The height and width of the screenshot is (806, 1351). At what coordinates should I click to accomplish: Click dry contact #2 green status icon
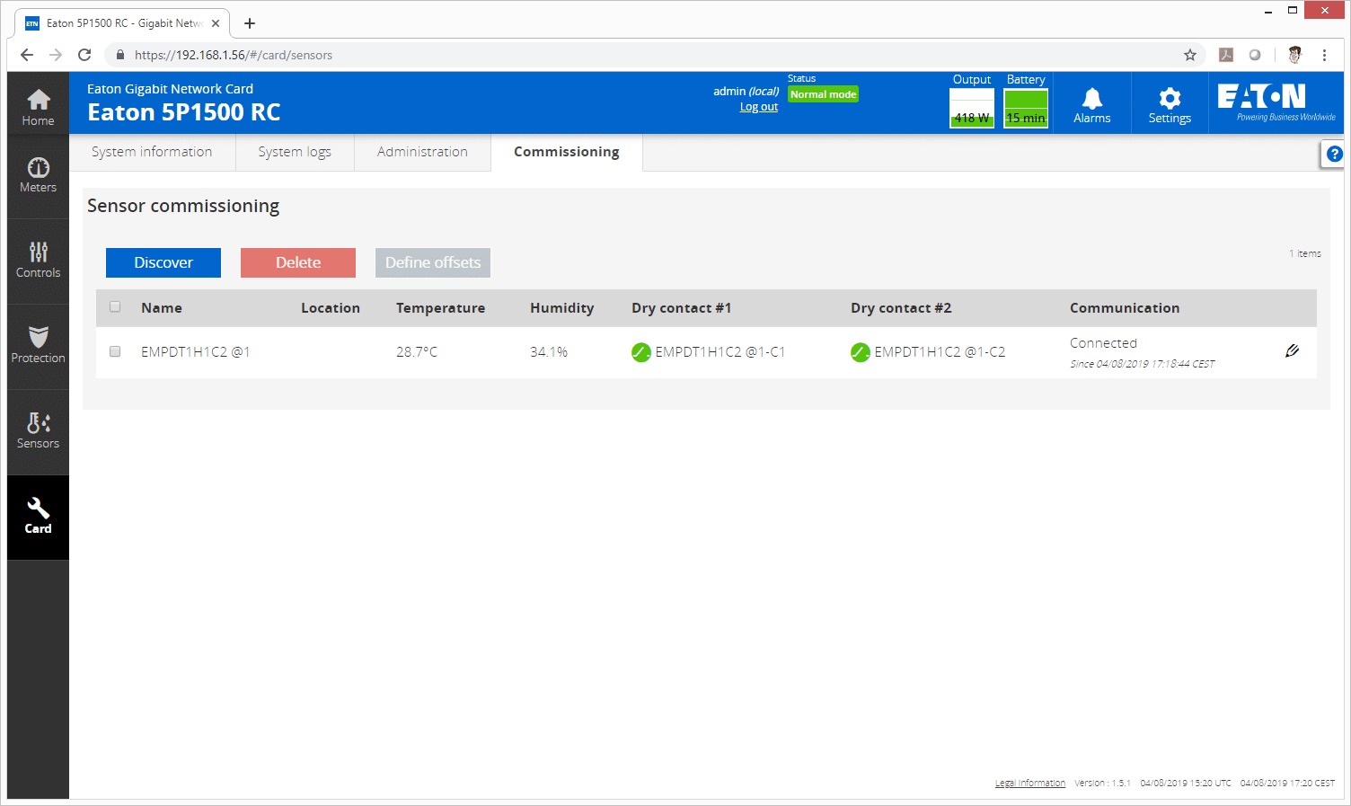860,352
